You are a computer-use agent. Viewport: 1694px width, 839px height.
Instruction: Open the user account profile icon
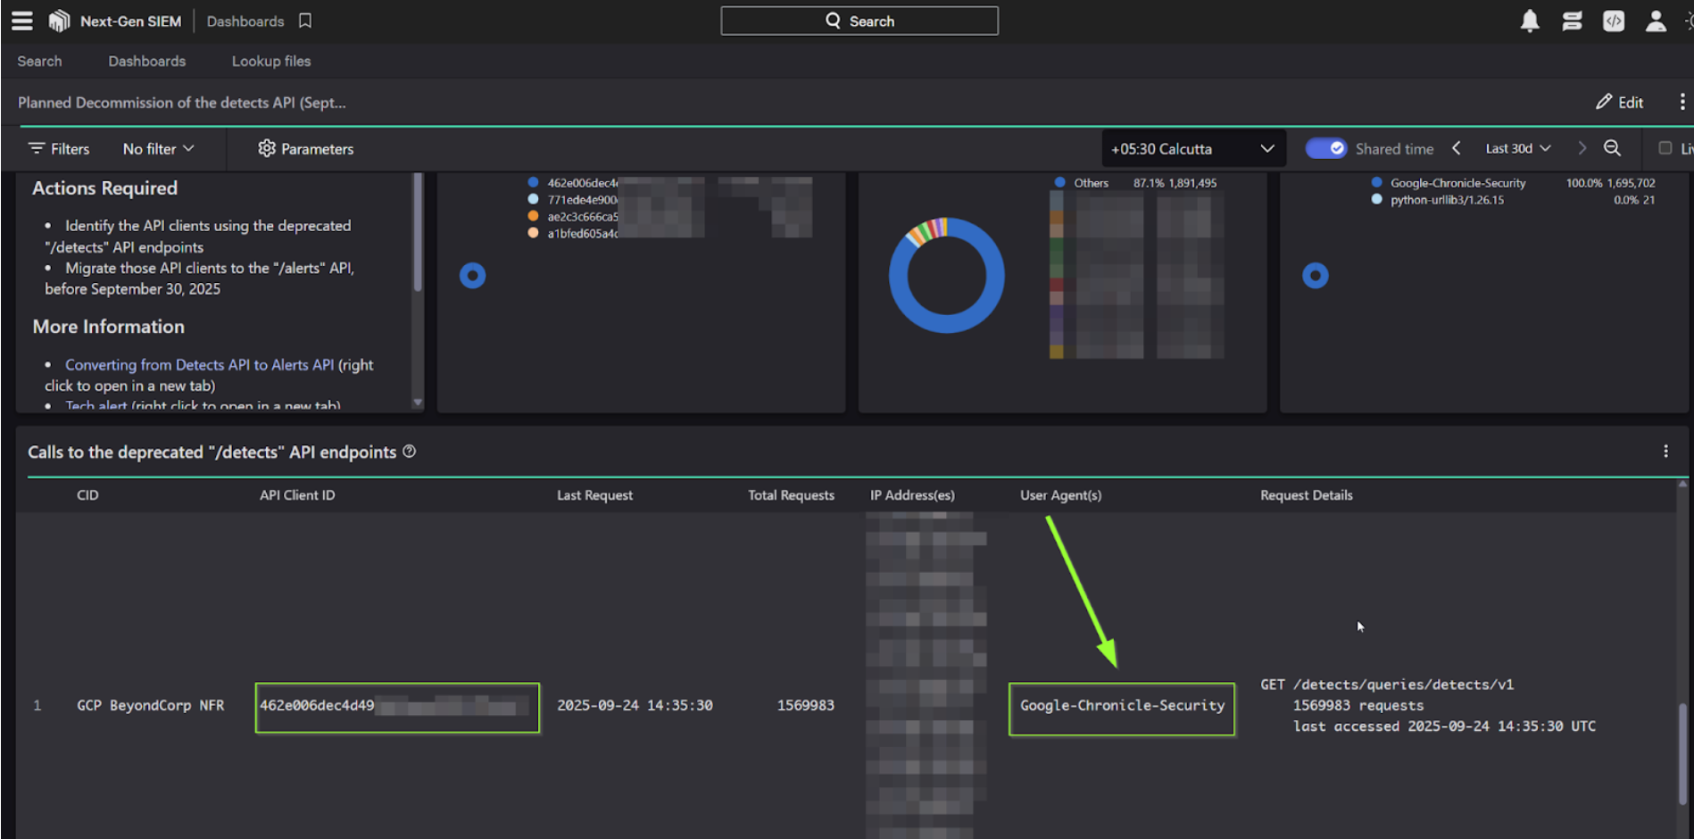[x=1656, y=21]
